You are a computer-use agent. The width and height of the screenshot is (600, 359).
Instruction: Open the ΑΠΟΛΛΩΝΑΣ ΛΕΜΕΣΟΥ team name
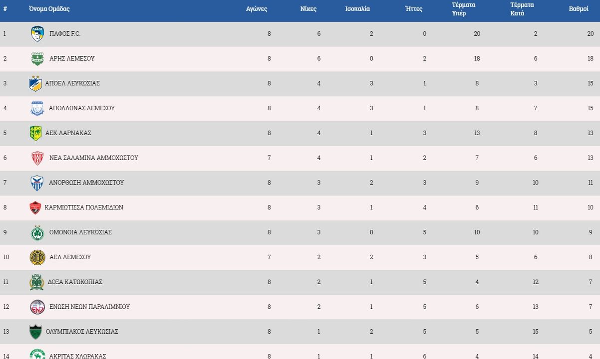pyautogui.click(x=82, y=108)
